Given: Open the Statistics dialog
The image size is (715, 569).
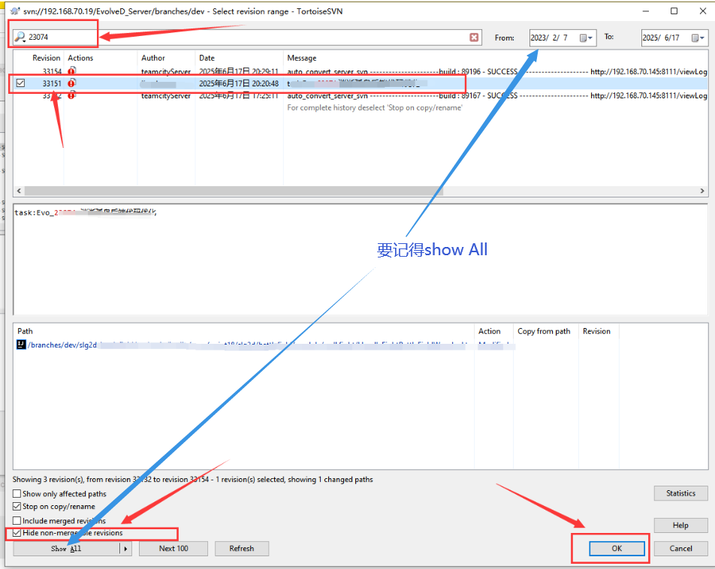Looking at the screenshot, I should pos(680,493).
